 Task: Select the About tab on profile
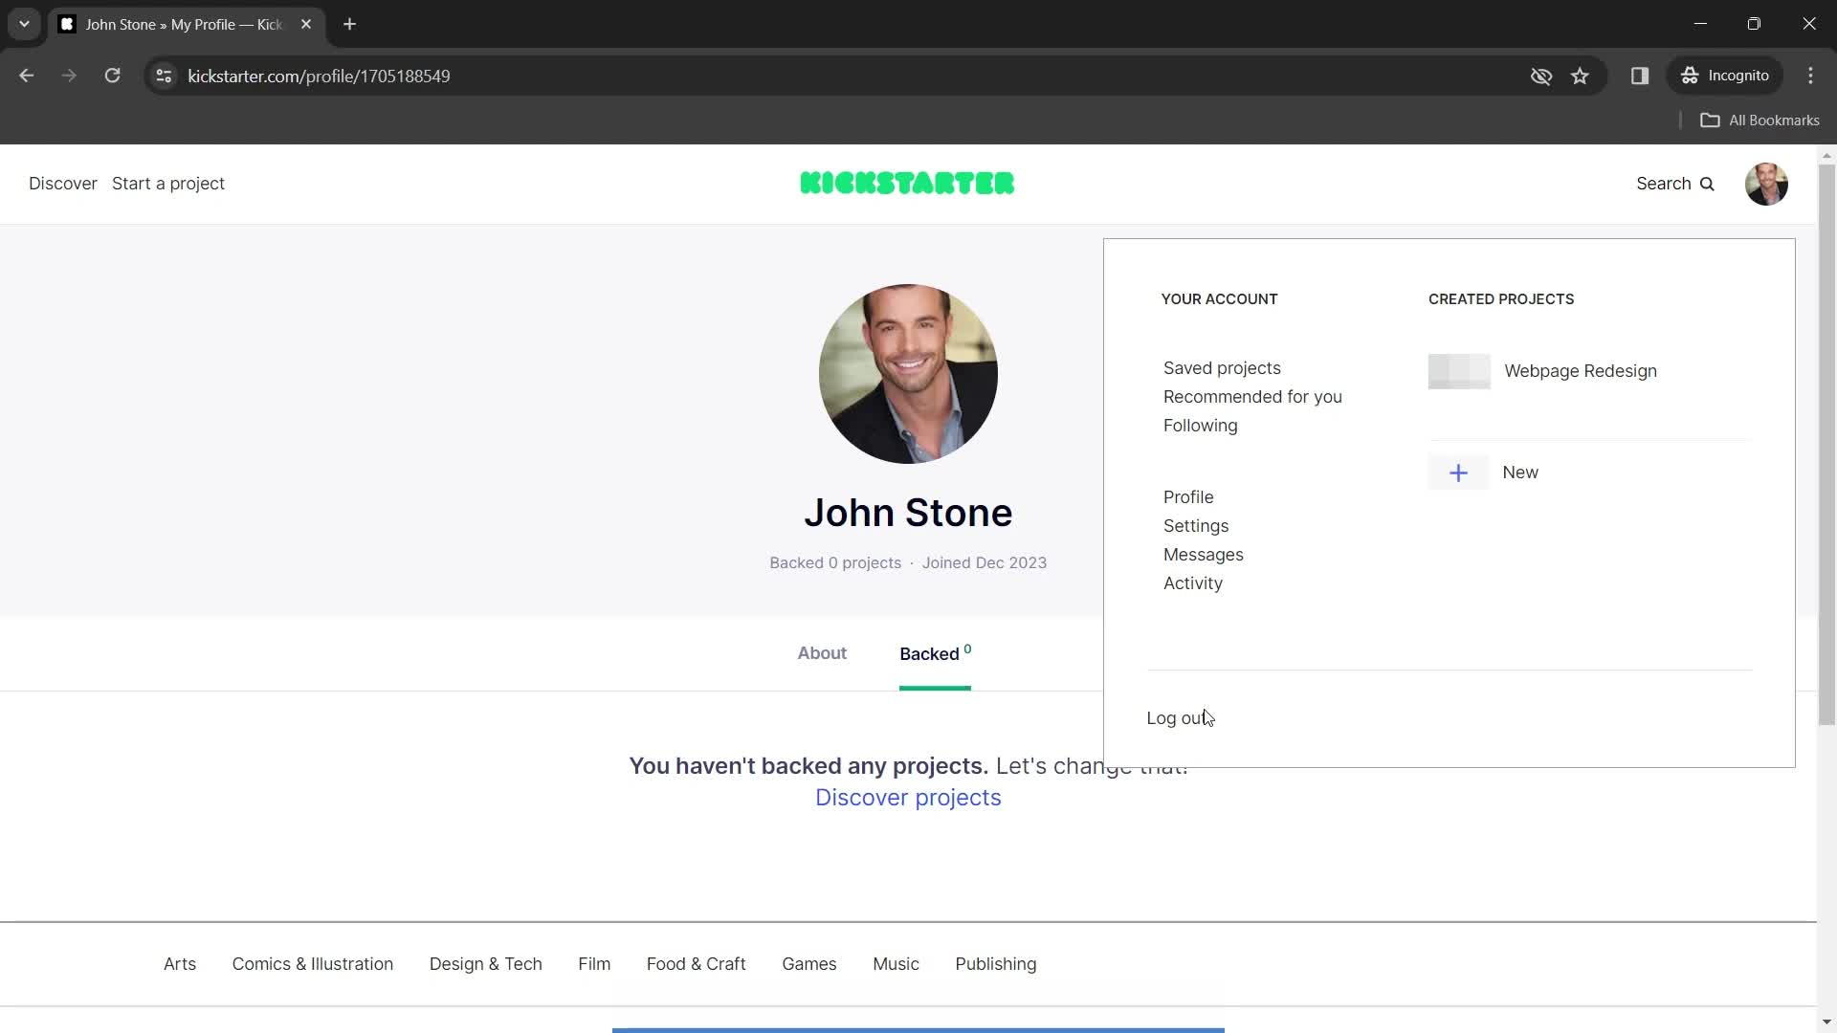[x=821, y=653]
